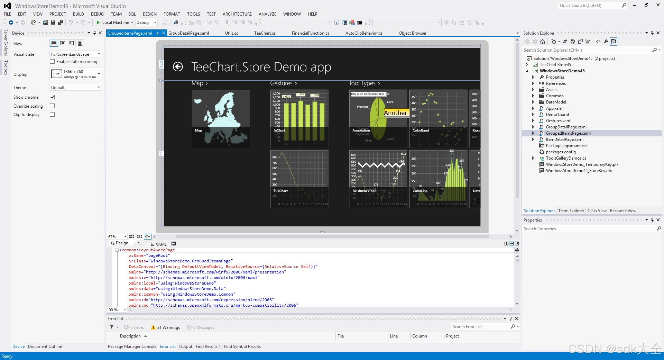
Task: Open the Debug configuration dropdown
Action: tap(146, 22)
